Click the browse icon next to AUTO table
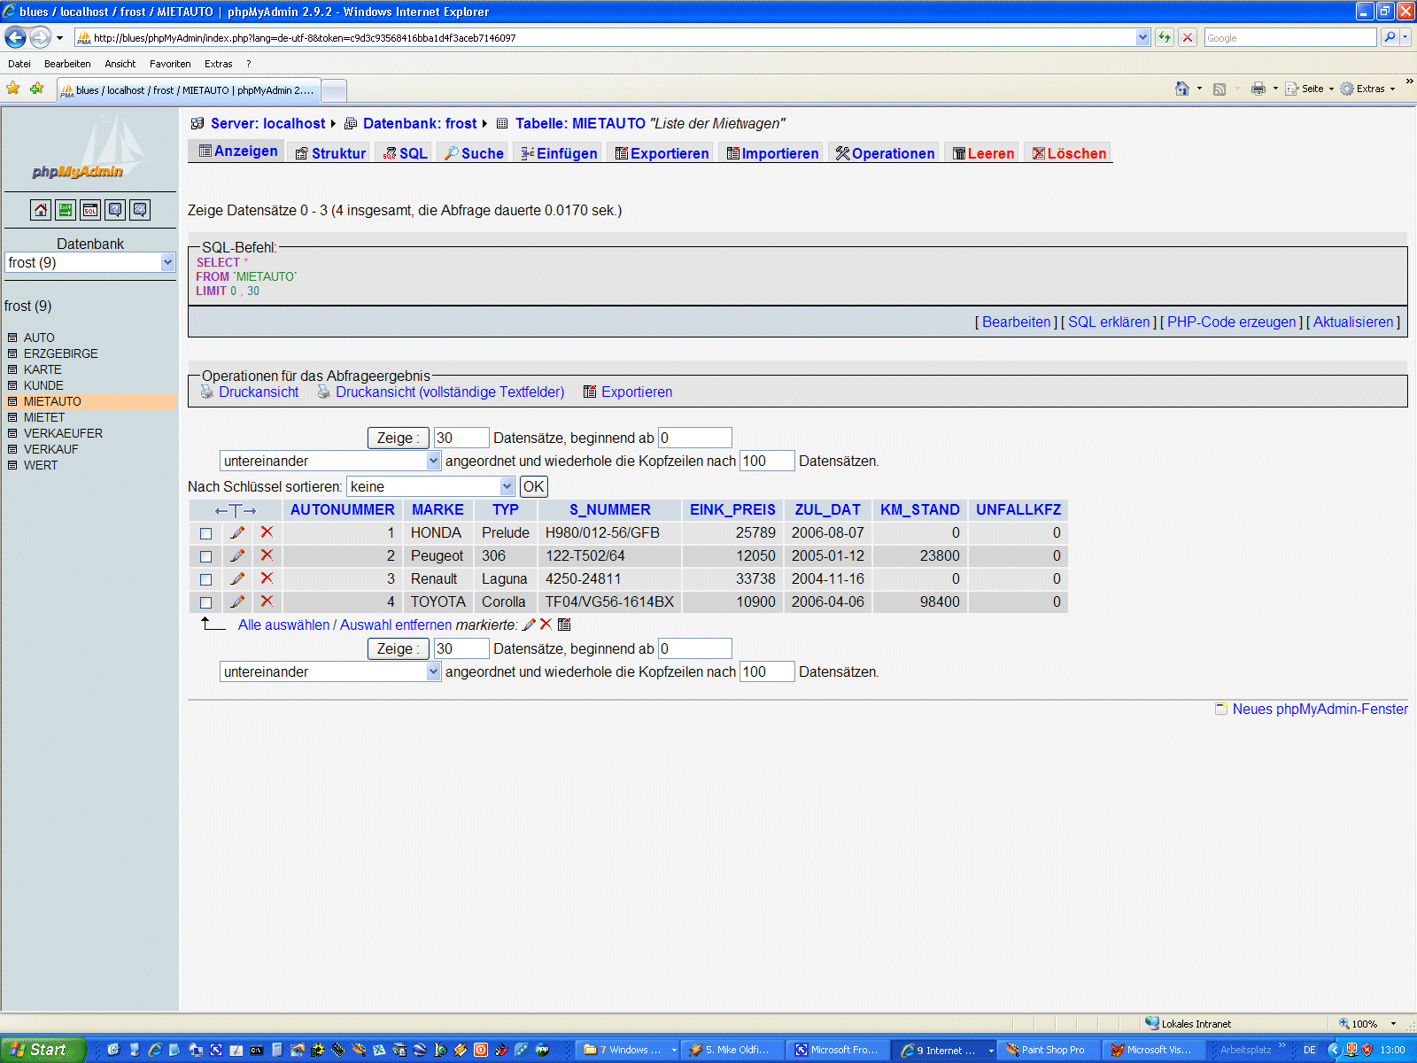1417x1063 pixels. [x=12, y=338]
